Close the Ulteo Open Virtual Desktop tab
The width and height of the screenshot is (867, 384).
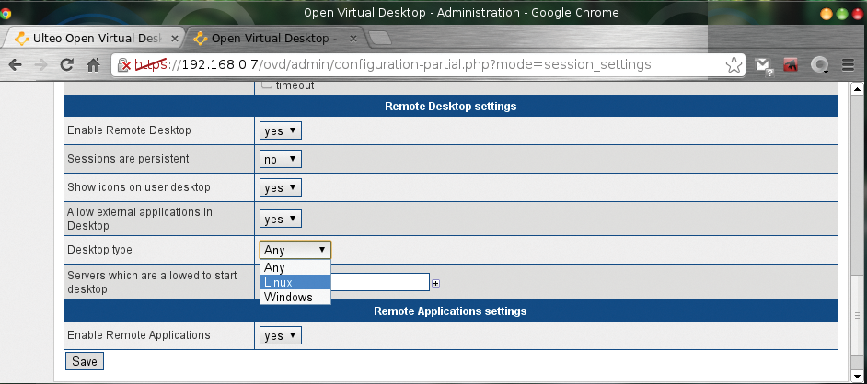coord(175,39)
